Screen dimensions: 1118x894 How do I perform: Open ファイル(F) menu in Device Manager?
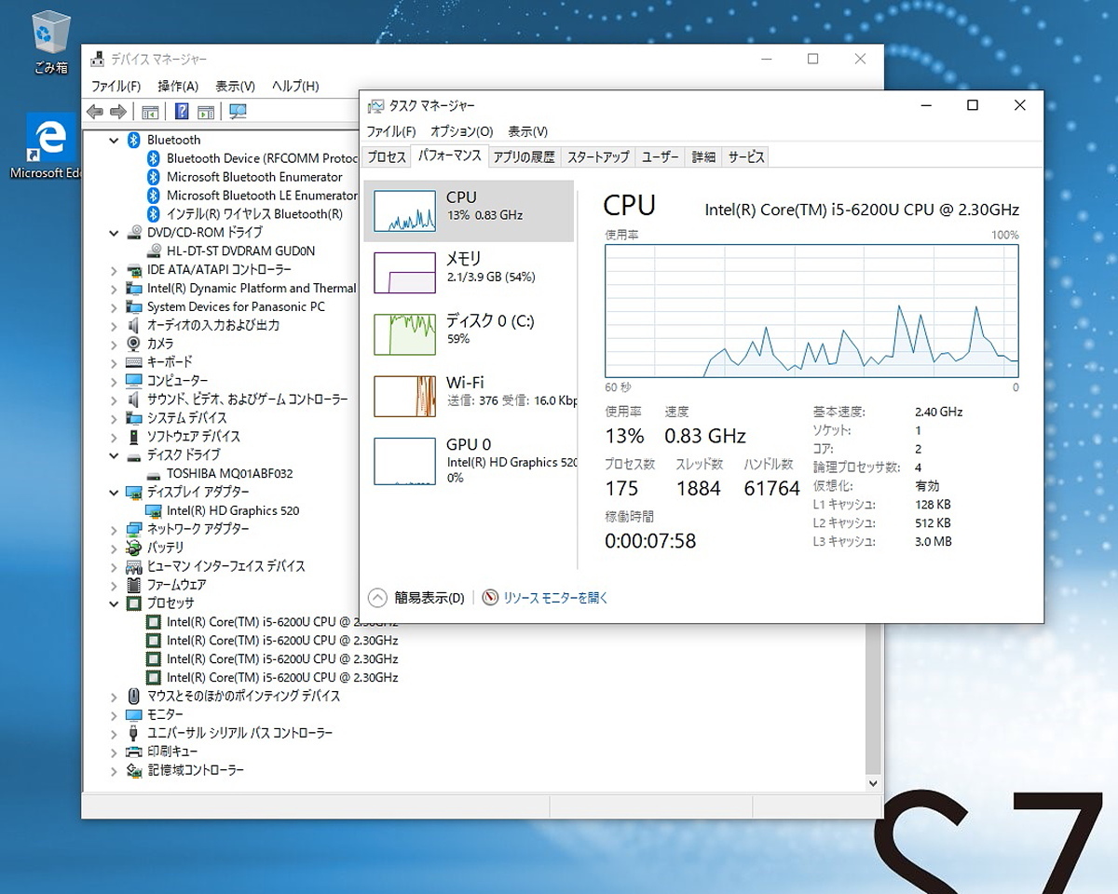click(x=116, y=86)
